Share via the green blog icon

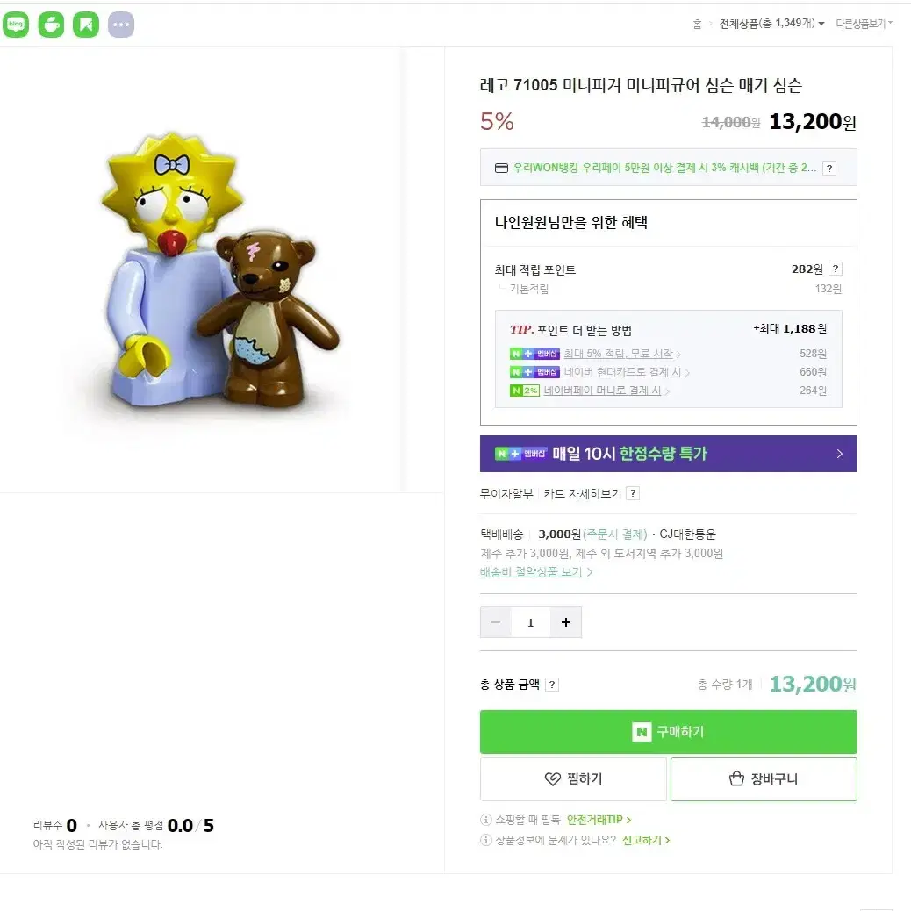pyautogui.click(x=16, y=25)
